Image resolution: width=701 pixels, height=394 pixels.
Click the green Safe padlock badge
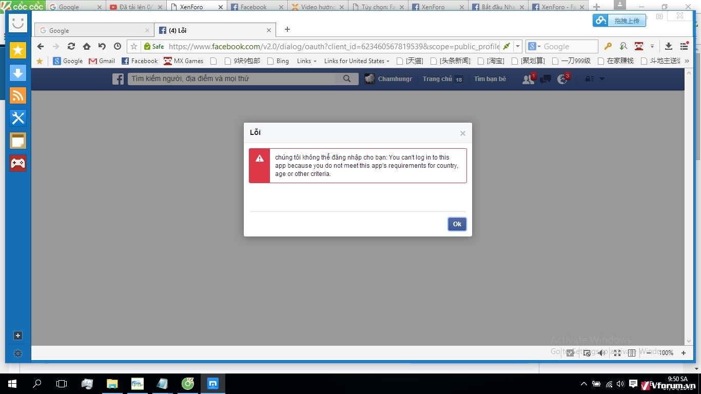[x=154, y=46]
